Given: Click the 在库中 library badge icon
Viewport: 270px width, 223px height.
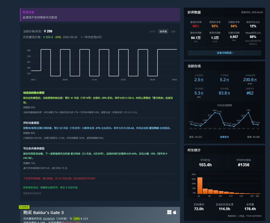Looking at the screenshot, I should tap(24, 207).
